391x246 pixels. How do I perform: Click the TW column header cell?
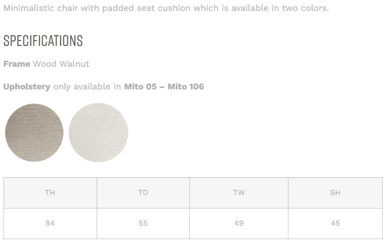[239, 193]
